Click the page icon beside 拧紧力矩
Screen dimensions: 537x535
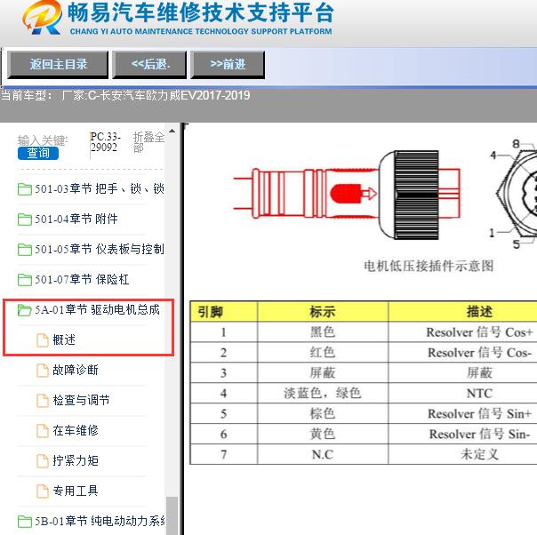(x=43, y=460)
